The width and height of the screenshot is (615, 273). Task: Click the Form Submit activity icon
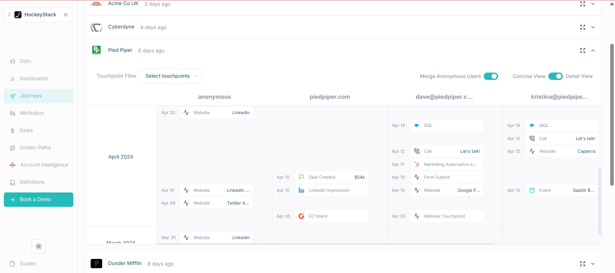pyautogui.click(x=417, y=177)
